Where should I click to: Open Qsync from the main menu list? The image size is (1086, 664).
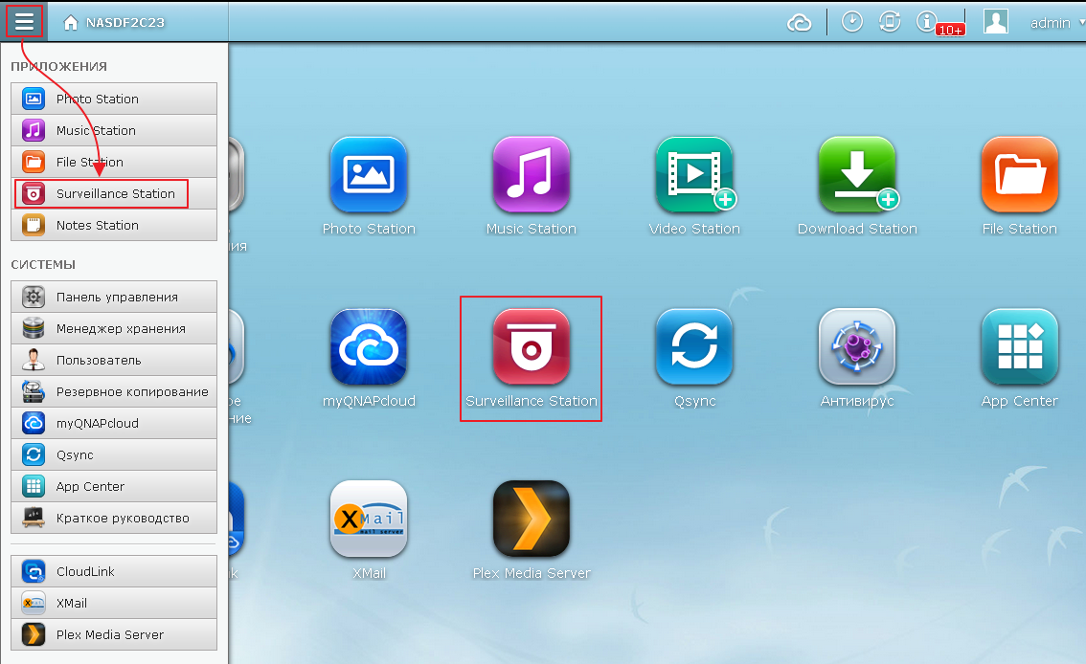click(114, 455)
